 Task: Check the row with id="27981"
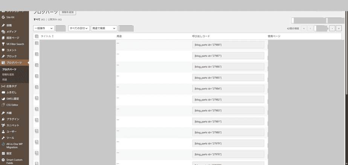click(37, 120)
